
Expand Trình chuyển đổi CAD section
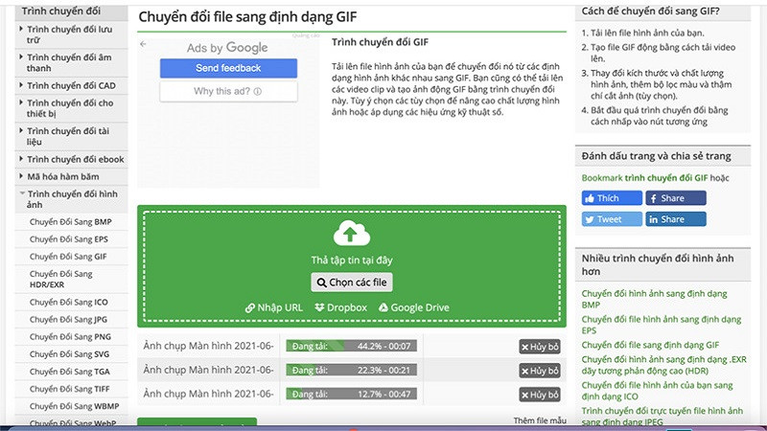[x=71, y=85]
